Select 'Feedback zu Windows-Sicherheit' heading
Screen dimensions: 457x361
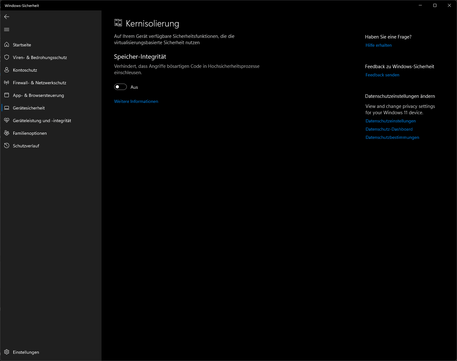(399, 67)
